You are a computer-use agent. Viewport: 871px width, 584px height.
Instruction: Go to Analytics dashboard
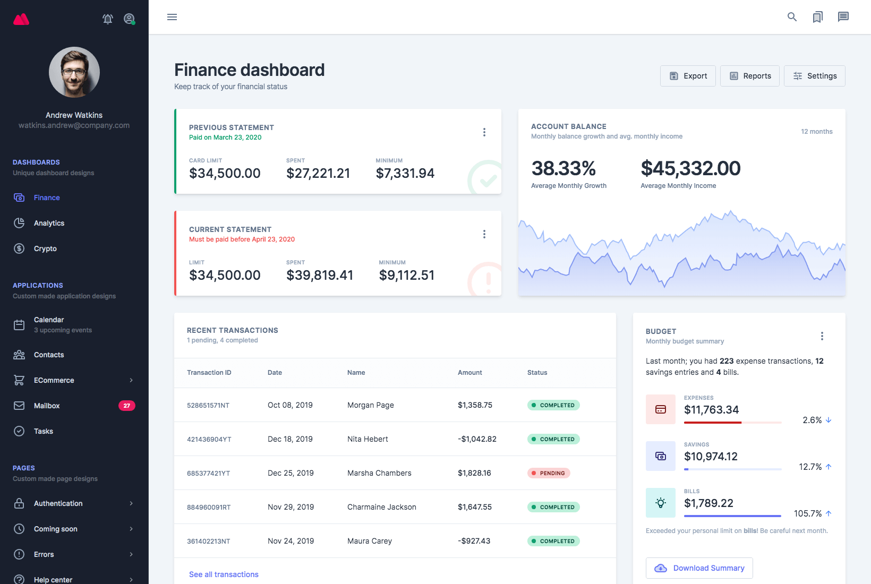(x=49, y=223)
